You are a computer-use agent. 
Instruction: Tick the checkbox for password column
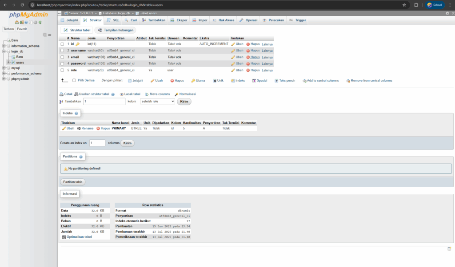(62, 64)
